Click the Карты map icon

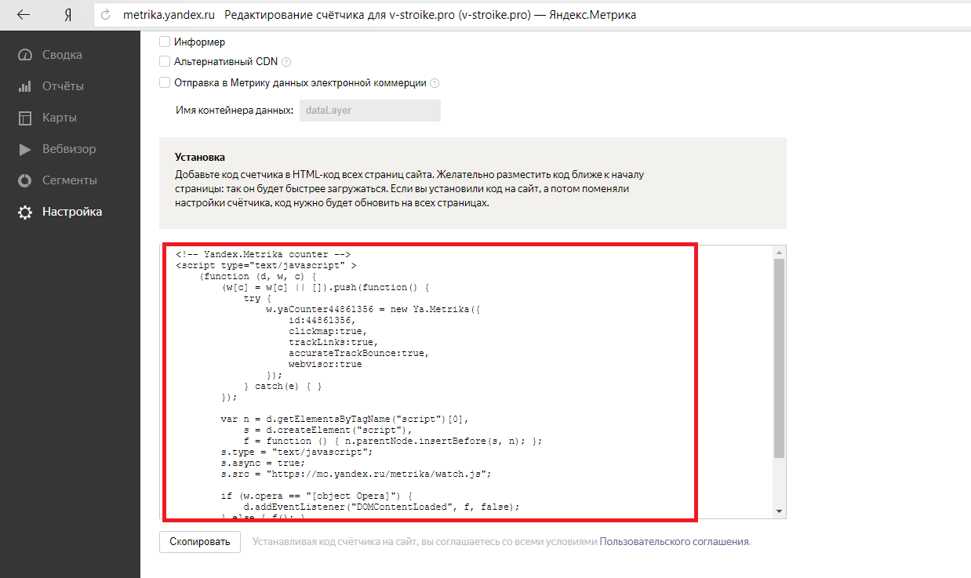25,118
